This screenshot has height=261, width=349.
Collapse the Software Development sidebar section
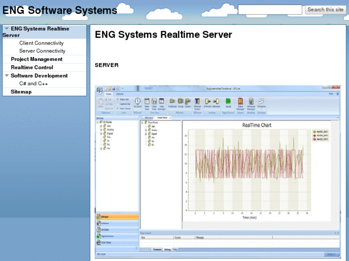pyautogui.click(x=7, y=76)
